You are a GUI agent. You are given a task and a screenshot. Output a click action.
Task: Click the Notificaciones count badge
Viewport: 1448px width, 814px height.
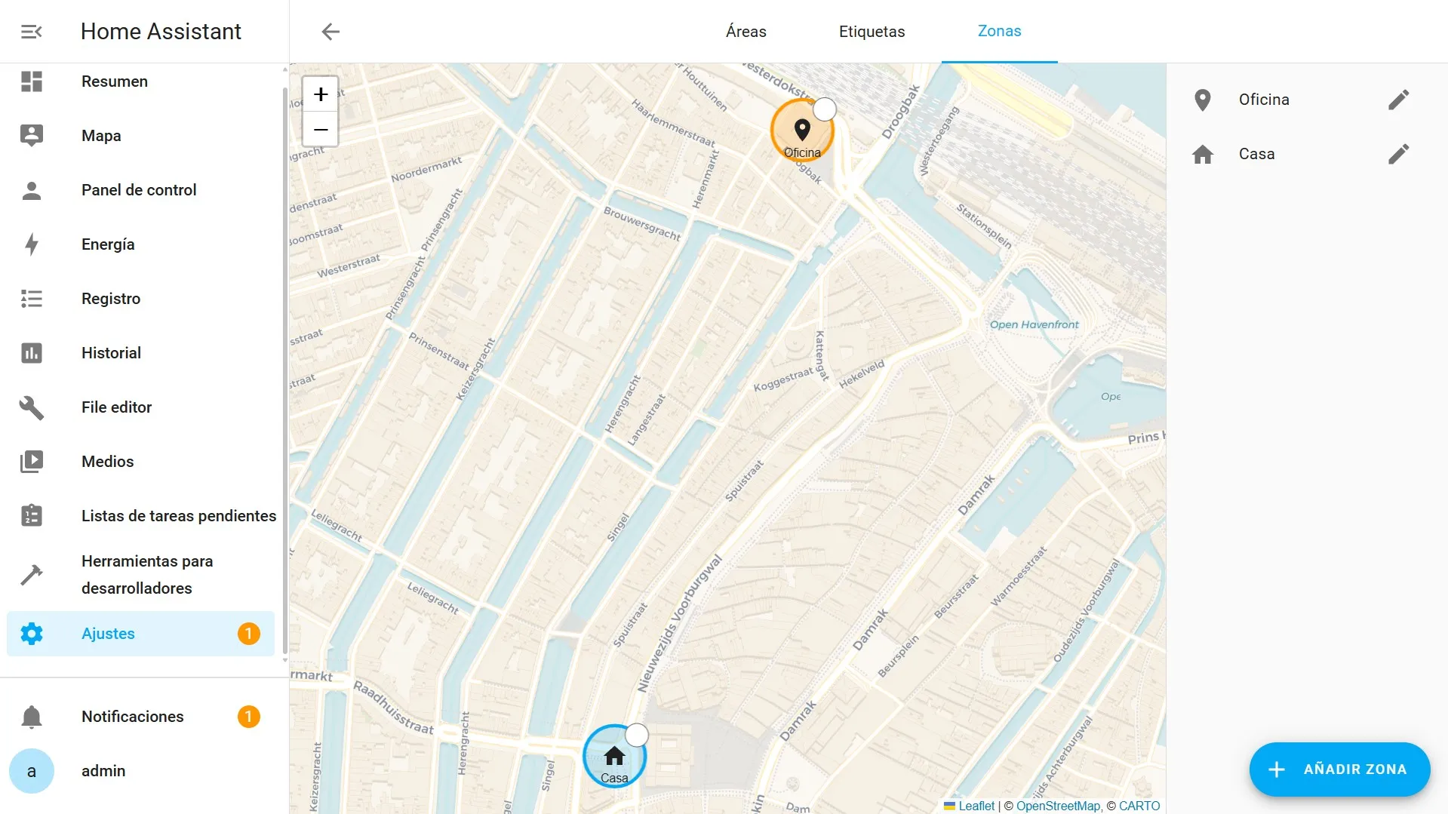(249, 717)
